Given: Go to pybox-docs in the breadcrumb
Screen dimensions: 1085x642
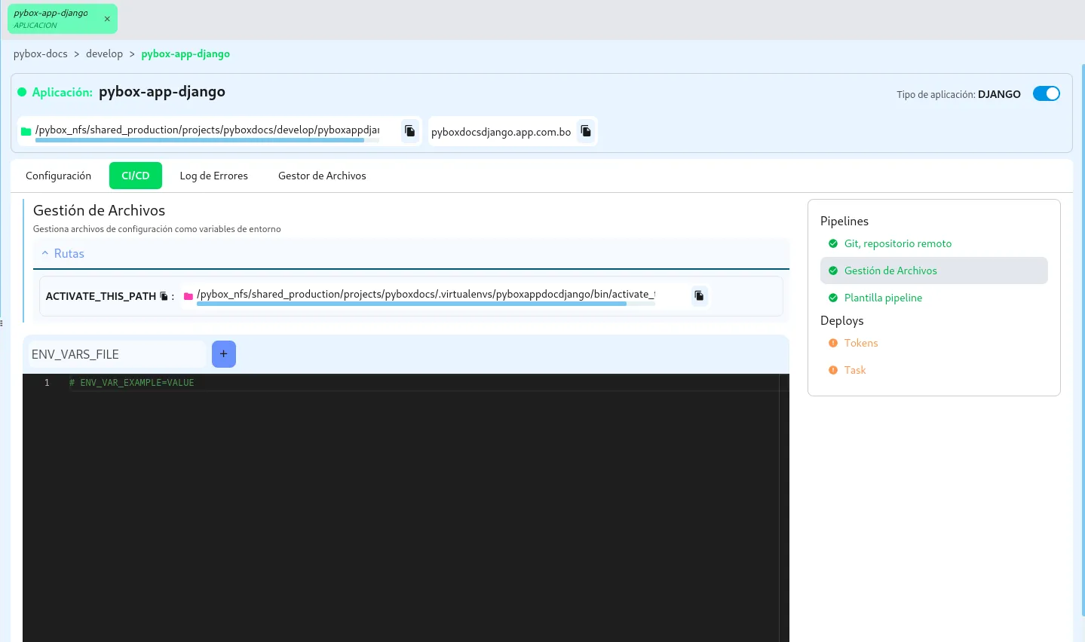Looking at the screenshot, I should pos(41,53).
